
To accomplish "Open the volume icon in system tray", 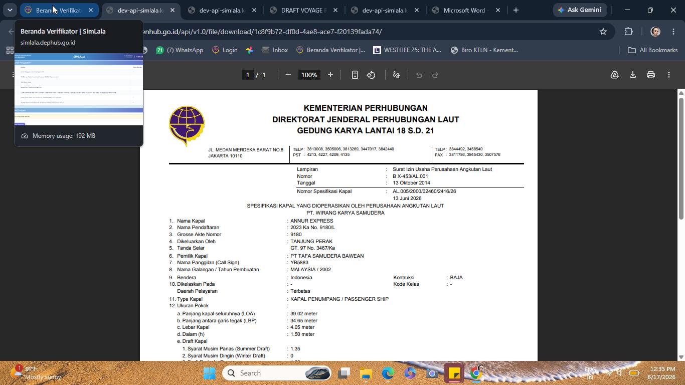I will pos(620,373).
